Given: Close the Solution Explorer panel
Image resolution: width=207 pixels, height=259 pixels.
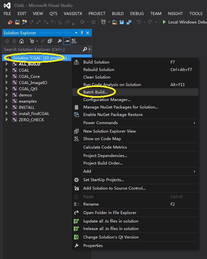Looking at the screenshot, I should pyautogui.click(x=88, y=33).
